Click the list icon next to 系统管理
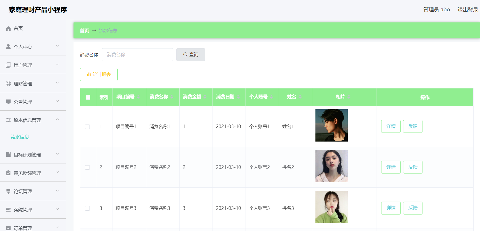The width and height of the screenshot is (480, 231). [x=8, y=210]
